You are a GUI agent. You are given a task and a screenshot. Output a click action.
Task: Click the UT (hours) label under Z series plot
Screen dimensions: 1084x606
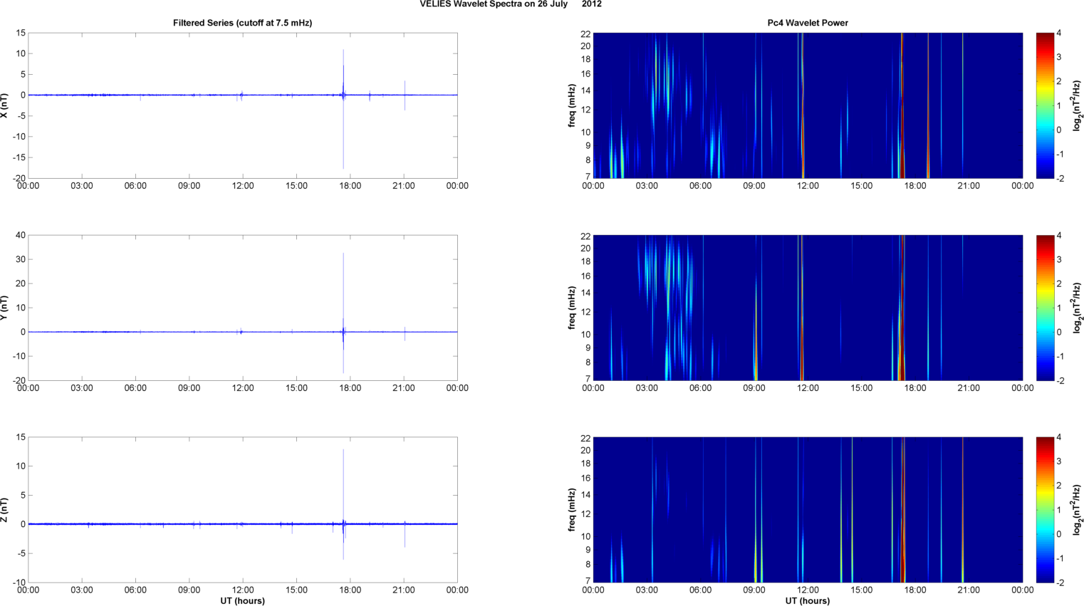coord(242,601)
